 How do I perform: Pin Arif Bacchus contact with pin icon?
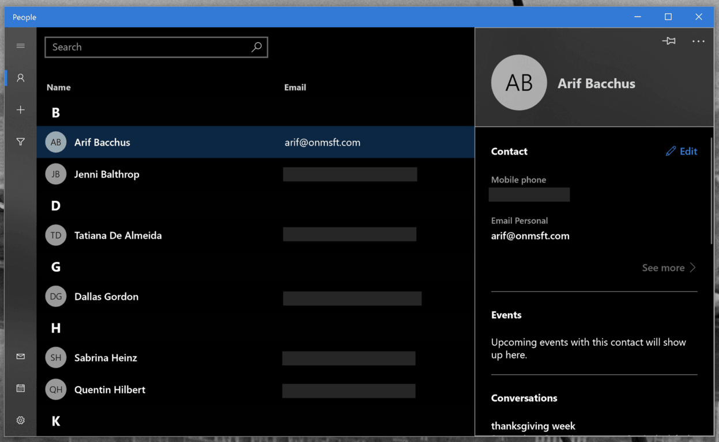[x=669, y=41]
